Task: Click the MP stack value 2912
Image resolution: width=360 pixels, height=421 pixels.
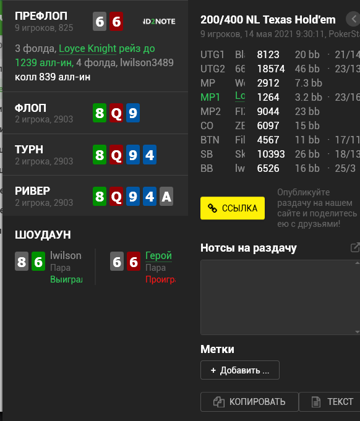Action: click(x=268, y=83)
